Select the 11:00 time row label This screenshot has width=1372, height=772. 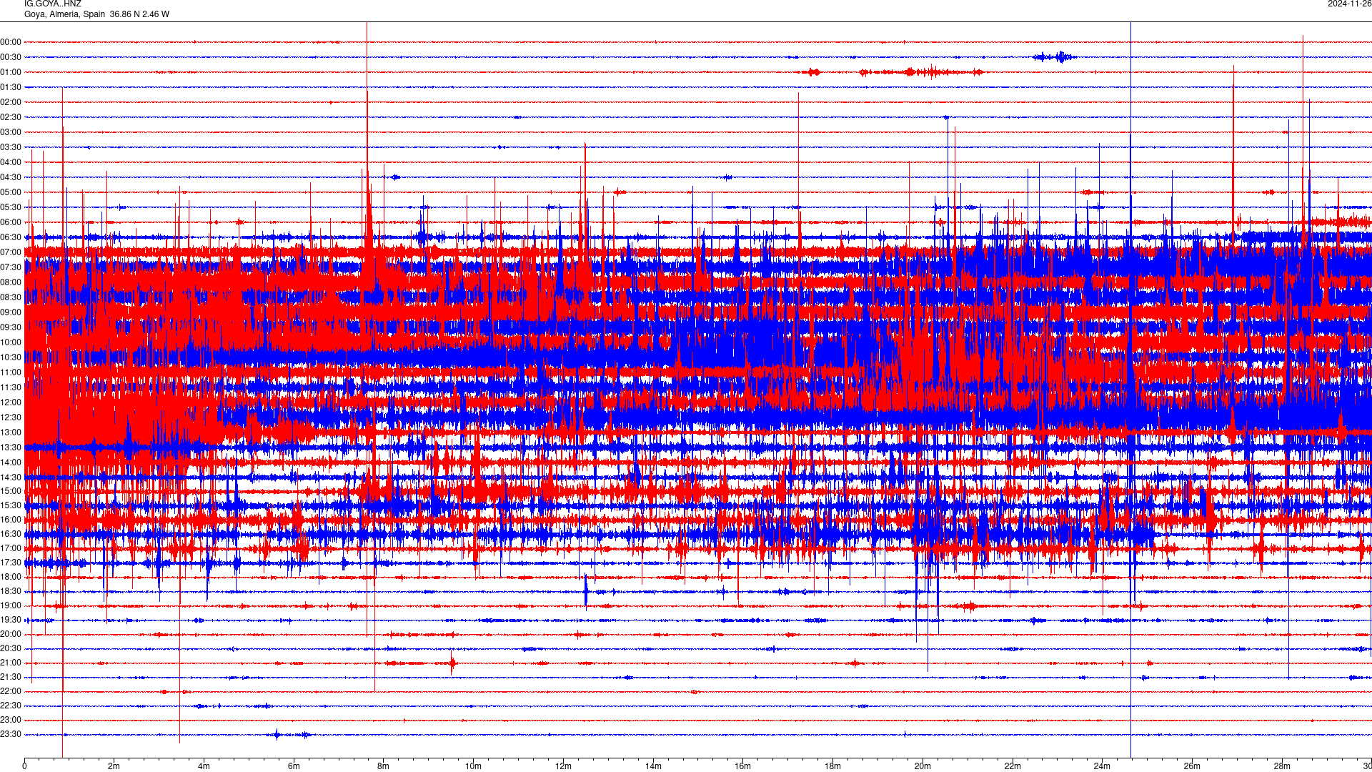point(11,372)
